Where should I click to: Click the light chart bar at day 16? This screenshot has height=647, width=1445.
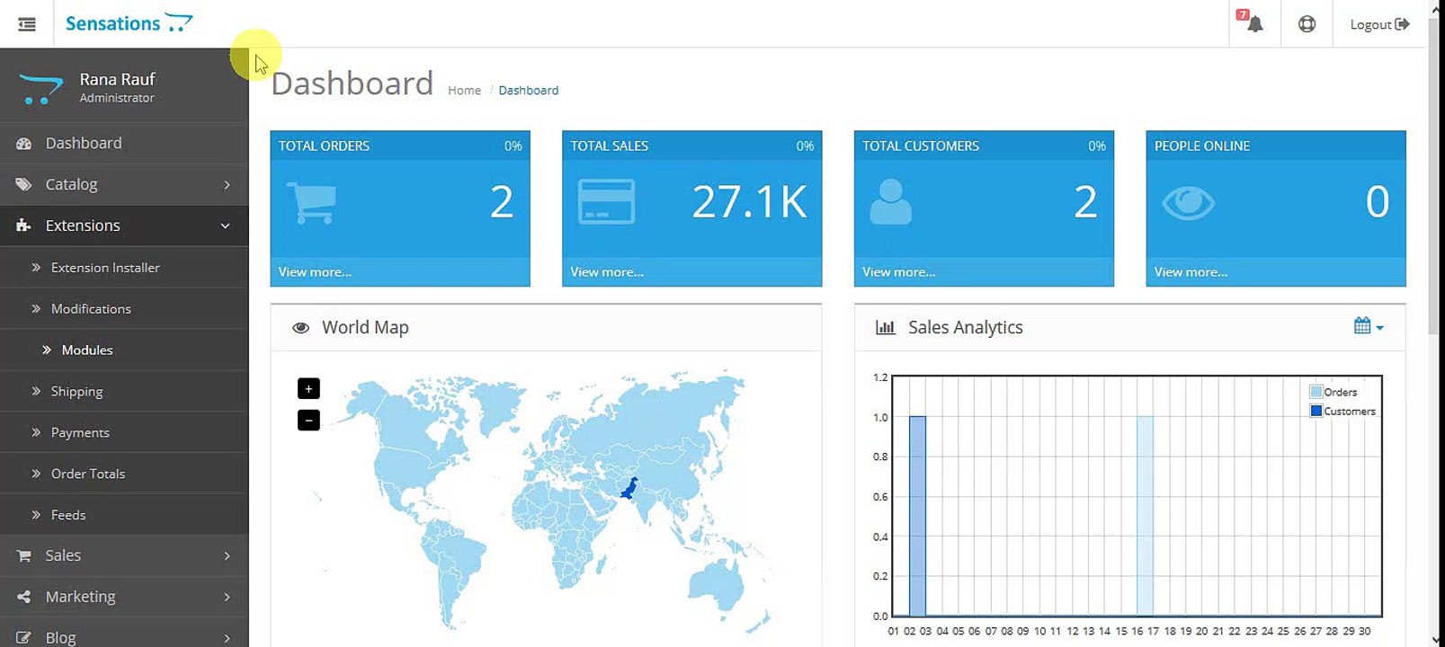1145,516
